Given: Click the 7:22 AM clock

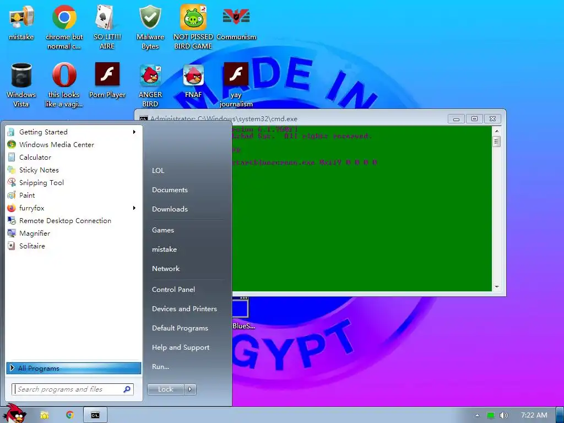Looking at the screenshot, I should [x=534, y=415].
